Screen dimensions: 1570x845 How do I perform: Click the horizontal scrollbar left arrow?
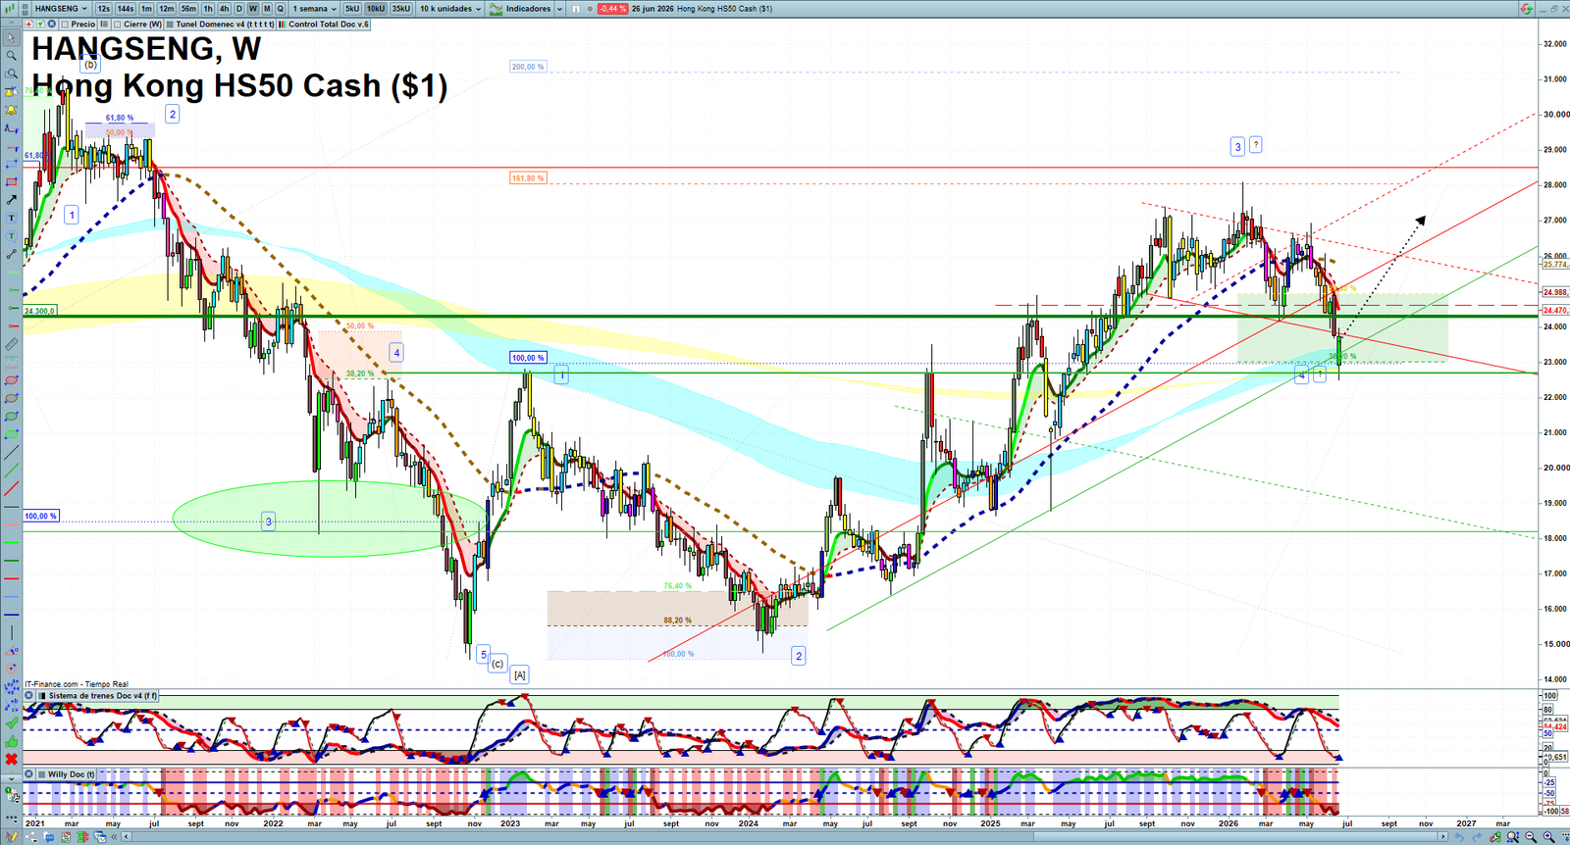(x=126, y=837)
